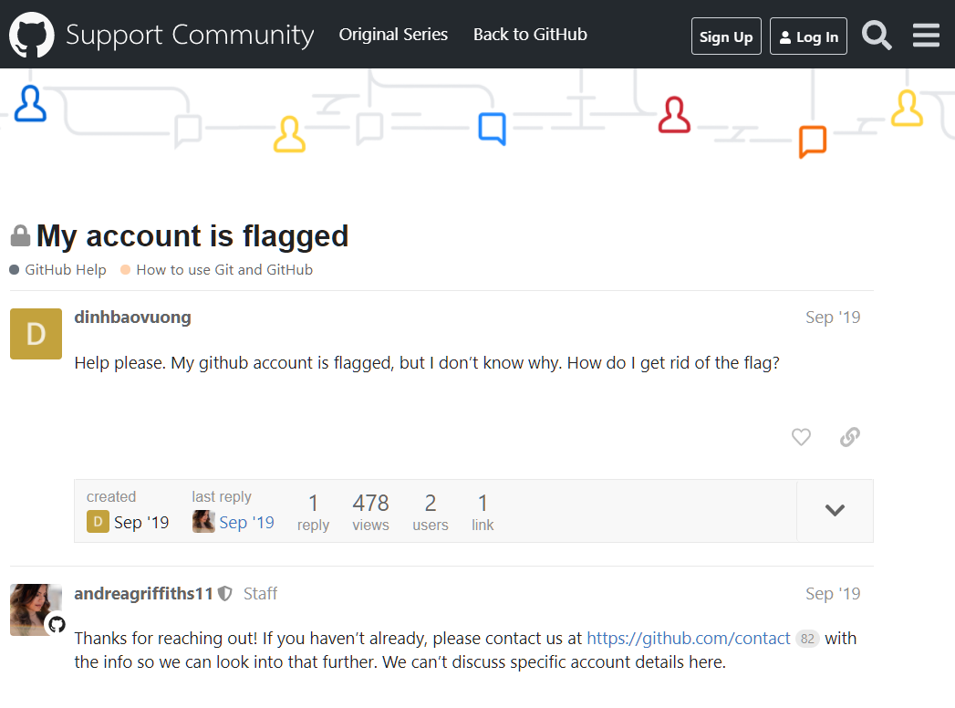Image resolution: width=955 pixels, height=708 pixels.
Task: Copy post link via chain icon
Action: 849,437
